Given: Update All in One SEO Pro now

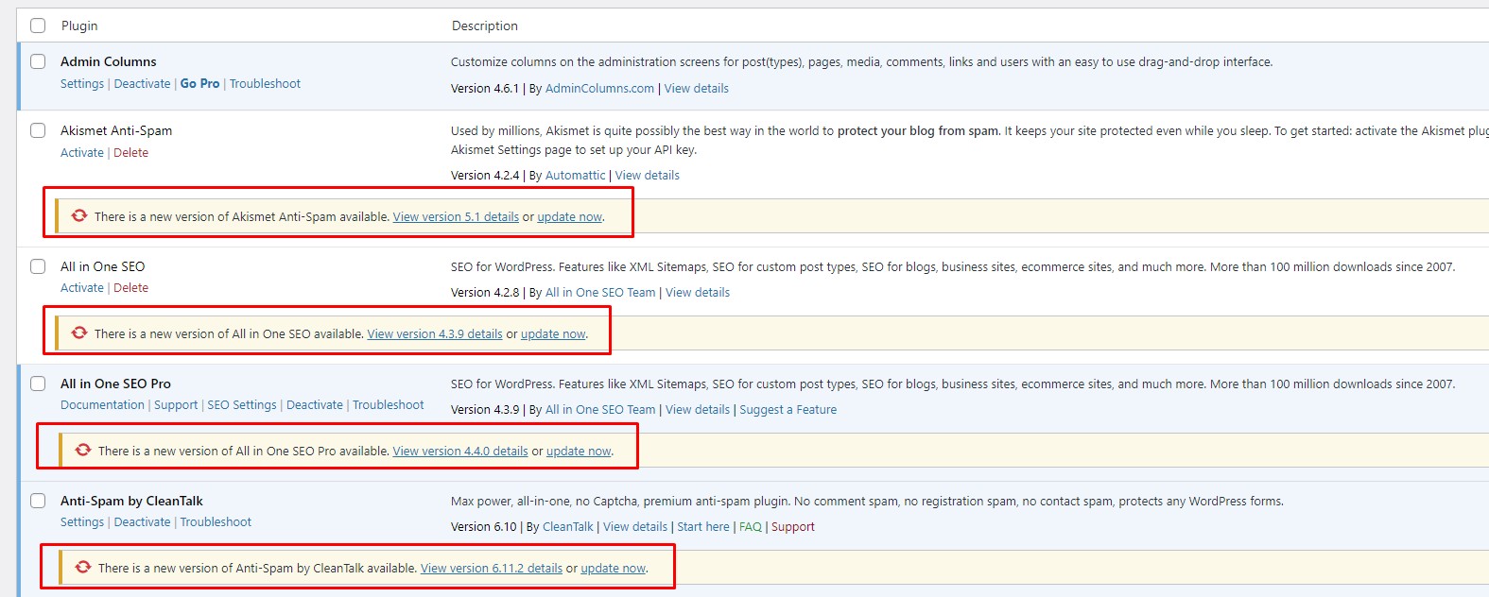Looking at the screenshot, I should (580, 451).
